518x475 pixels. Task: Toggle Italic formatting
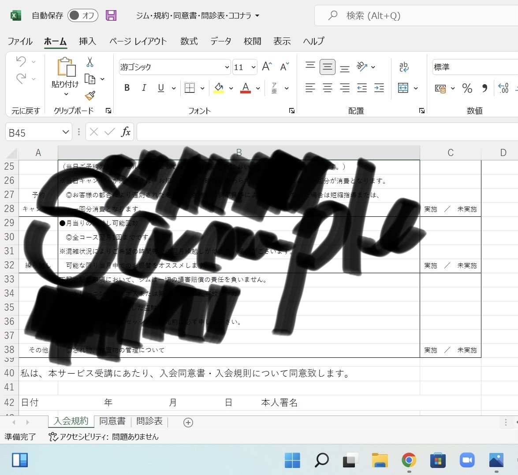(144, 88)
